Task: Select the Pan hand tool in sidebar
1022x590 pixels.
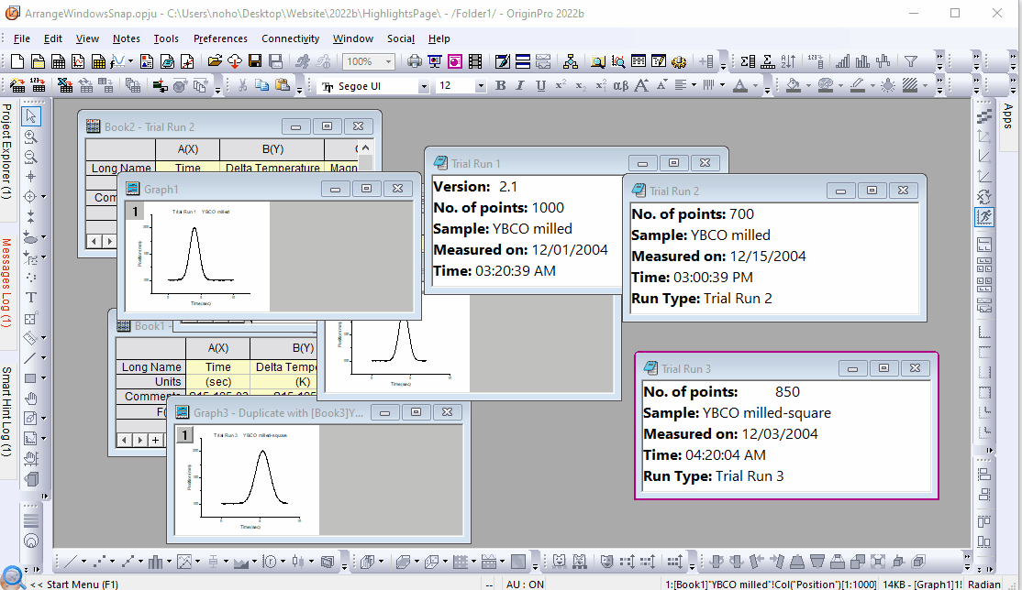Action: click(x=30, y=399)
